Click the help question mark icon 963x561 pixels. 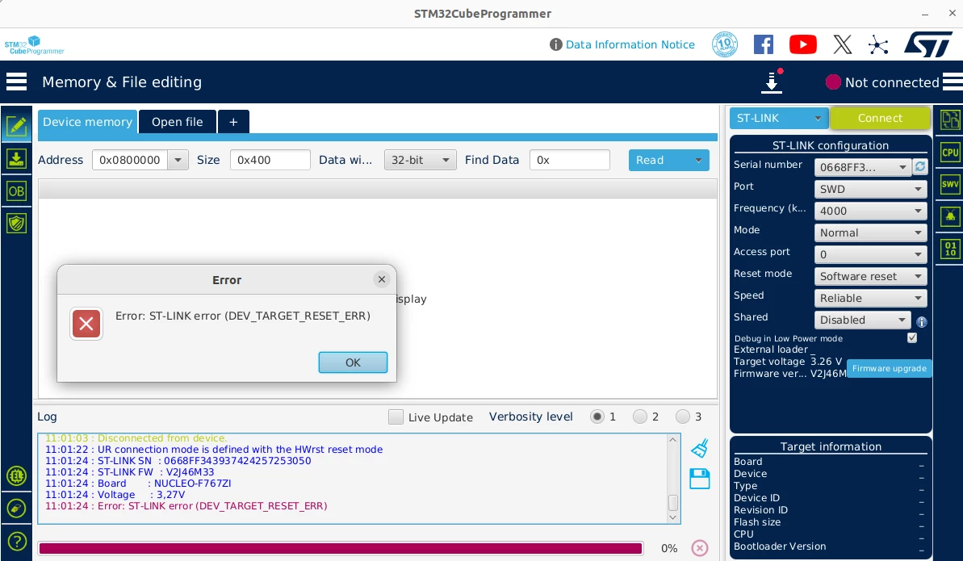tap(17, 542)
